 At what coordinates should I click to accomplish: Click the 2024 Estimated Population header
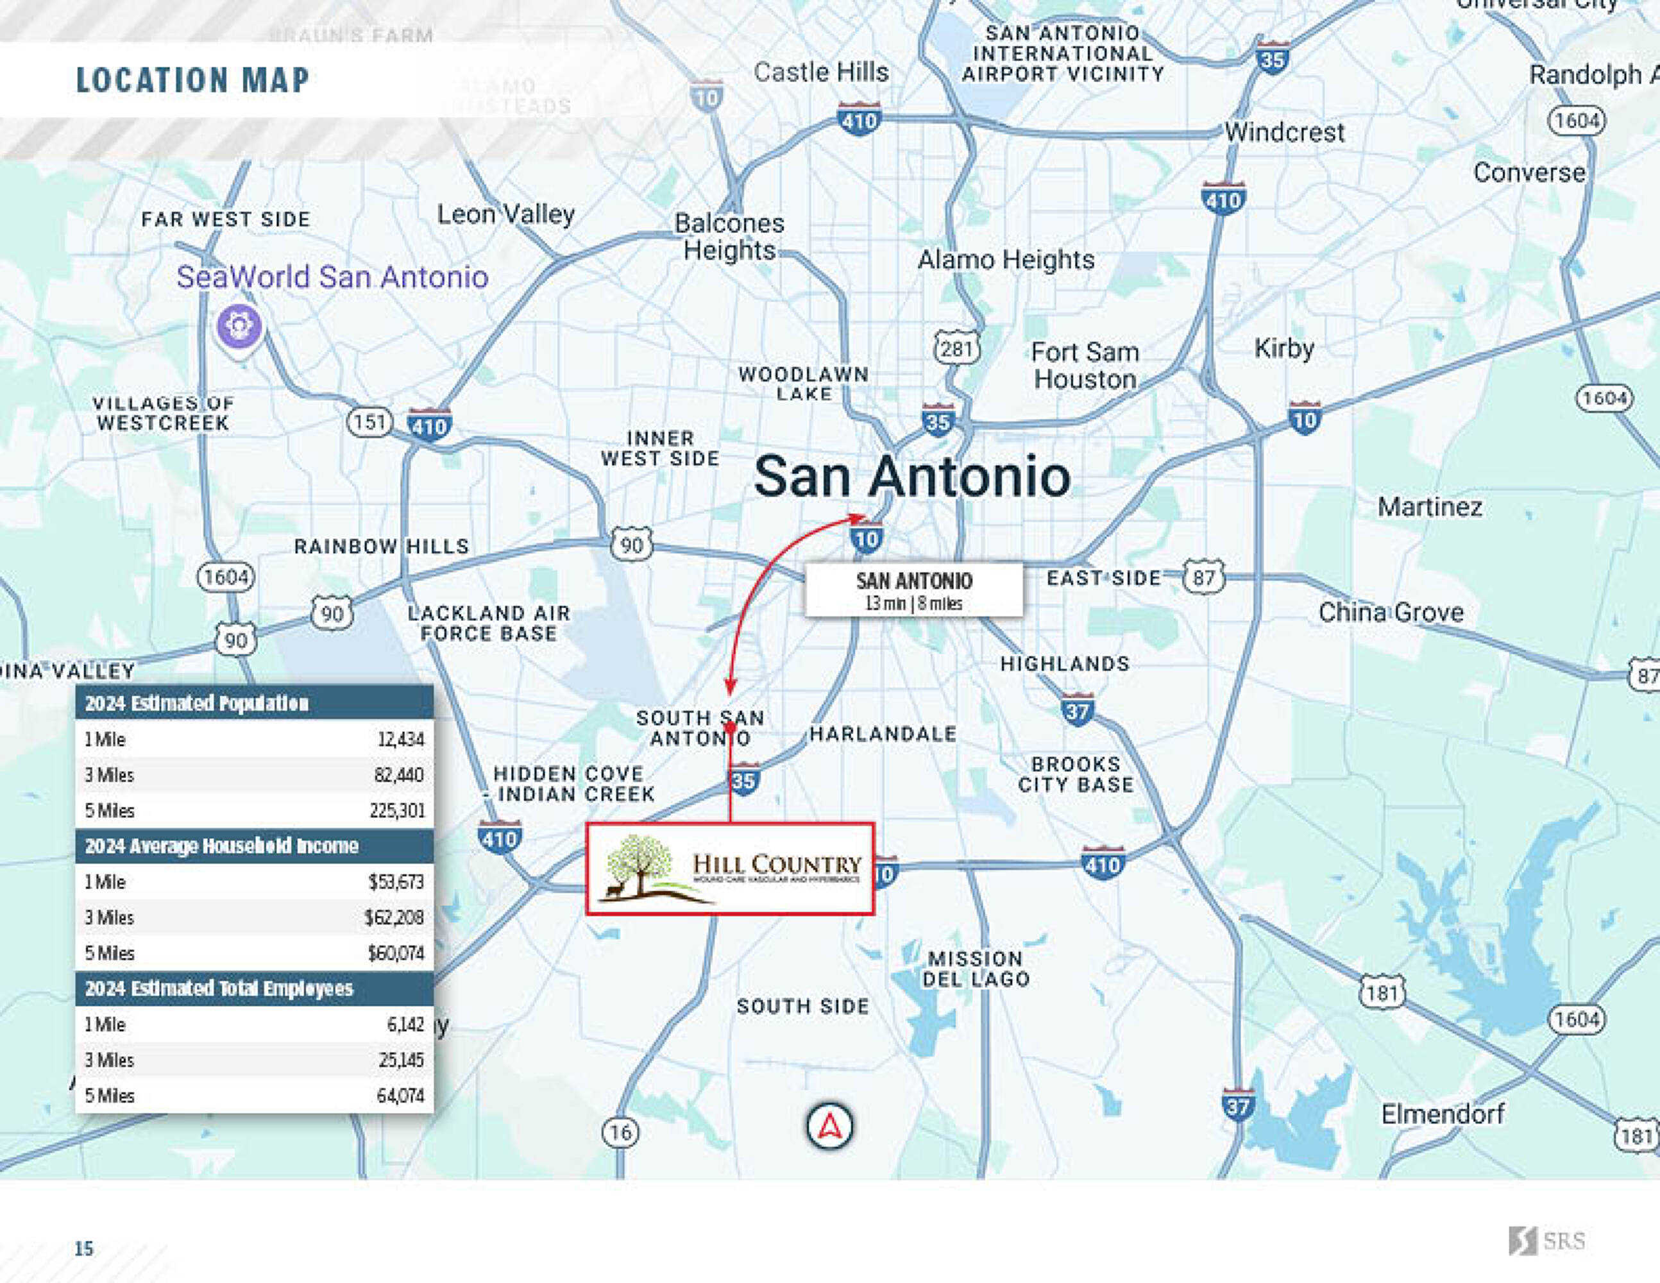pos(255,703)
